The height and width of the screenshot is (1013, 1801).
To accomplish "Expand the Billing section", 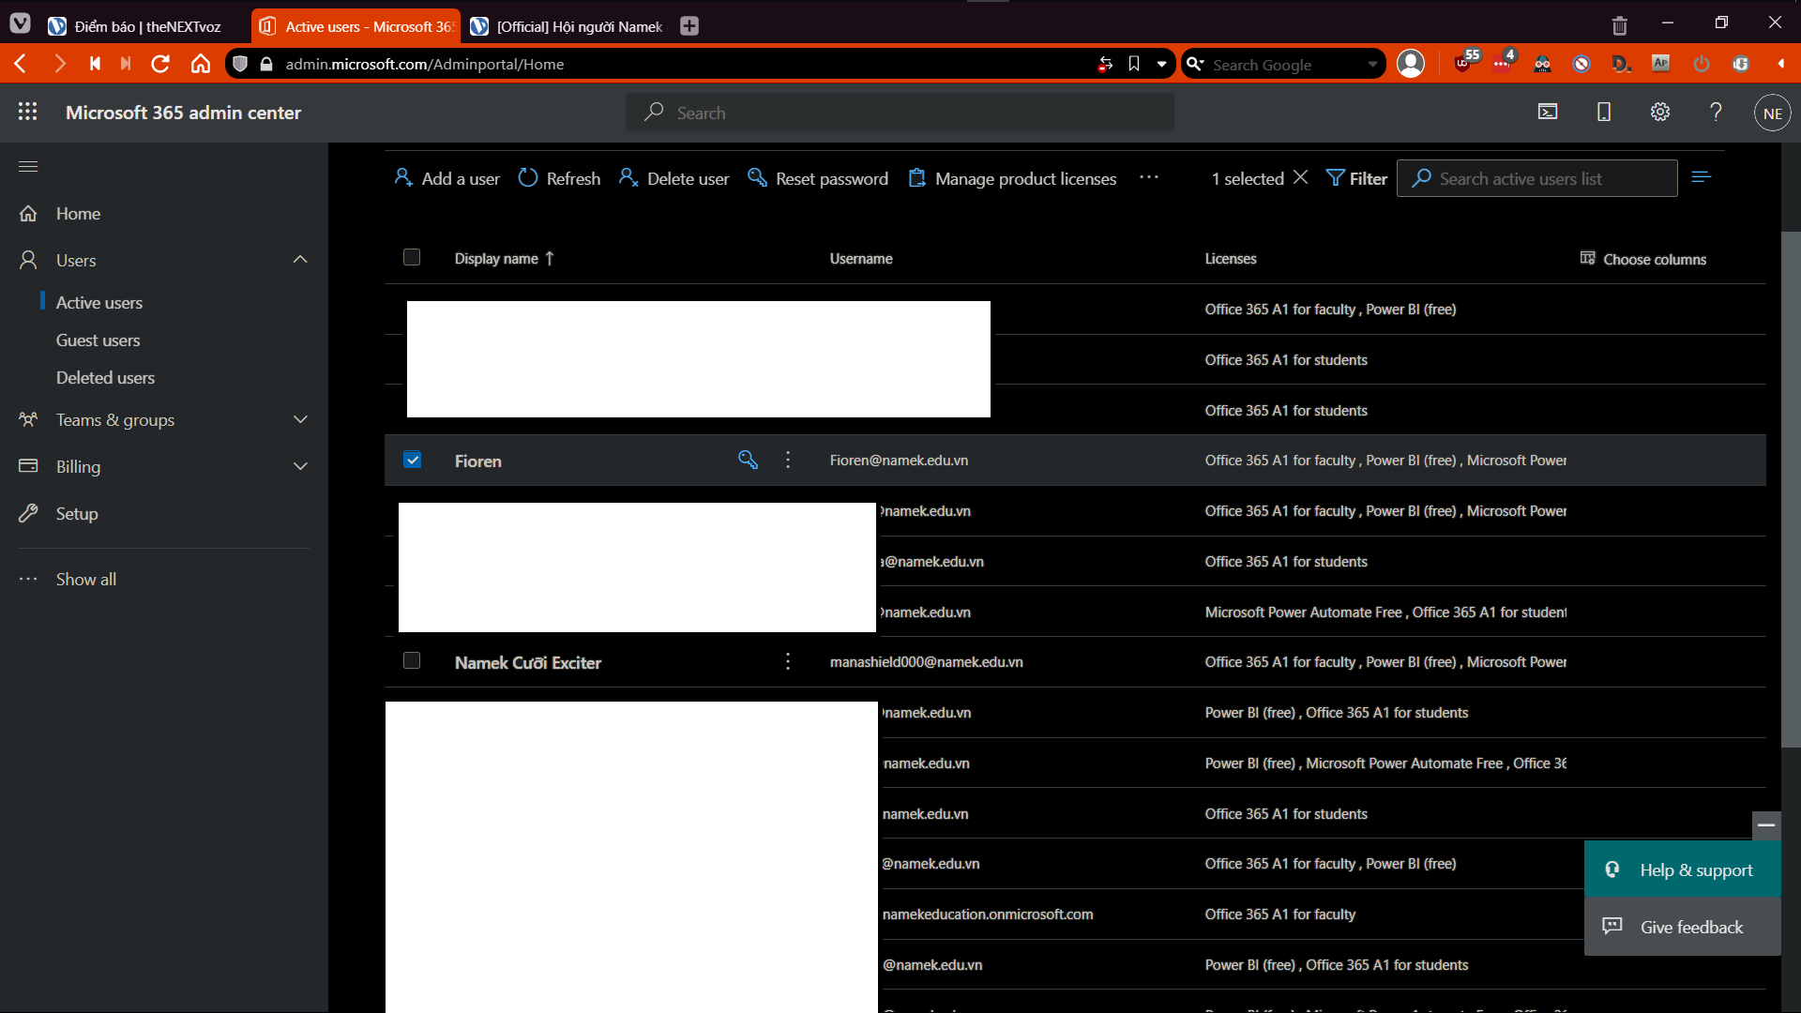I will [300, 466].
